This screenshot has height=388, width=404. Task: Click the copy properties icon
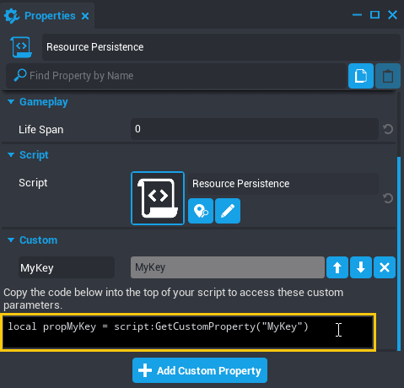click(361, 76)
